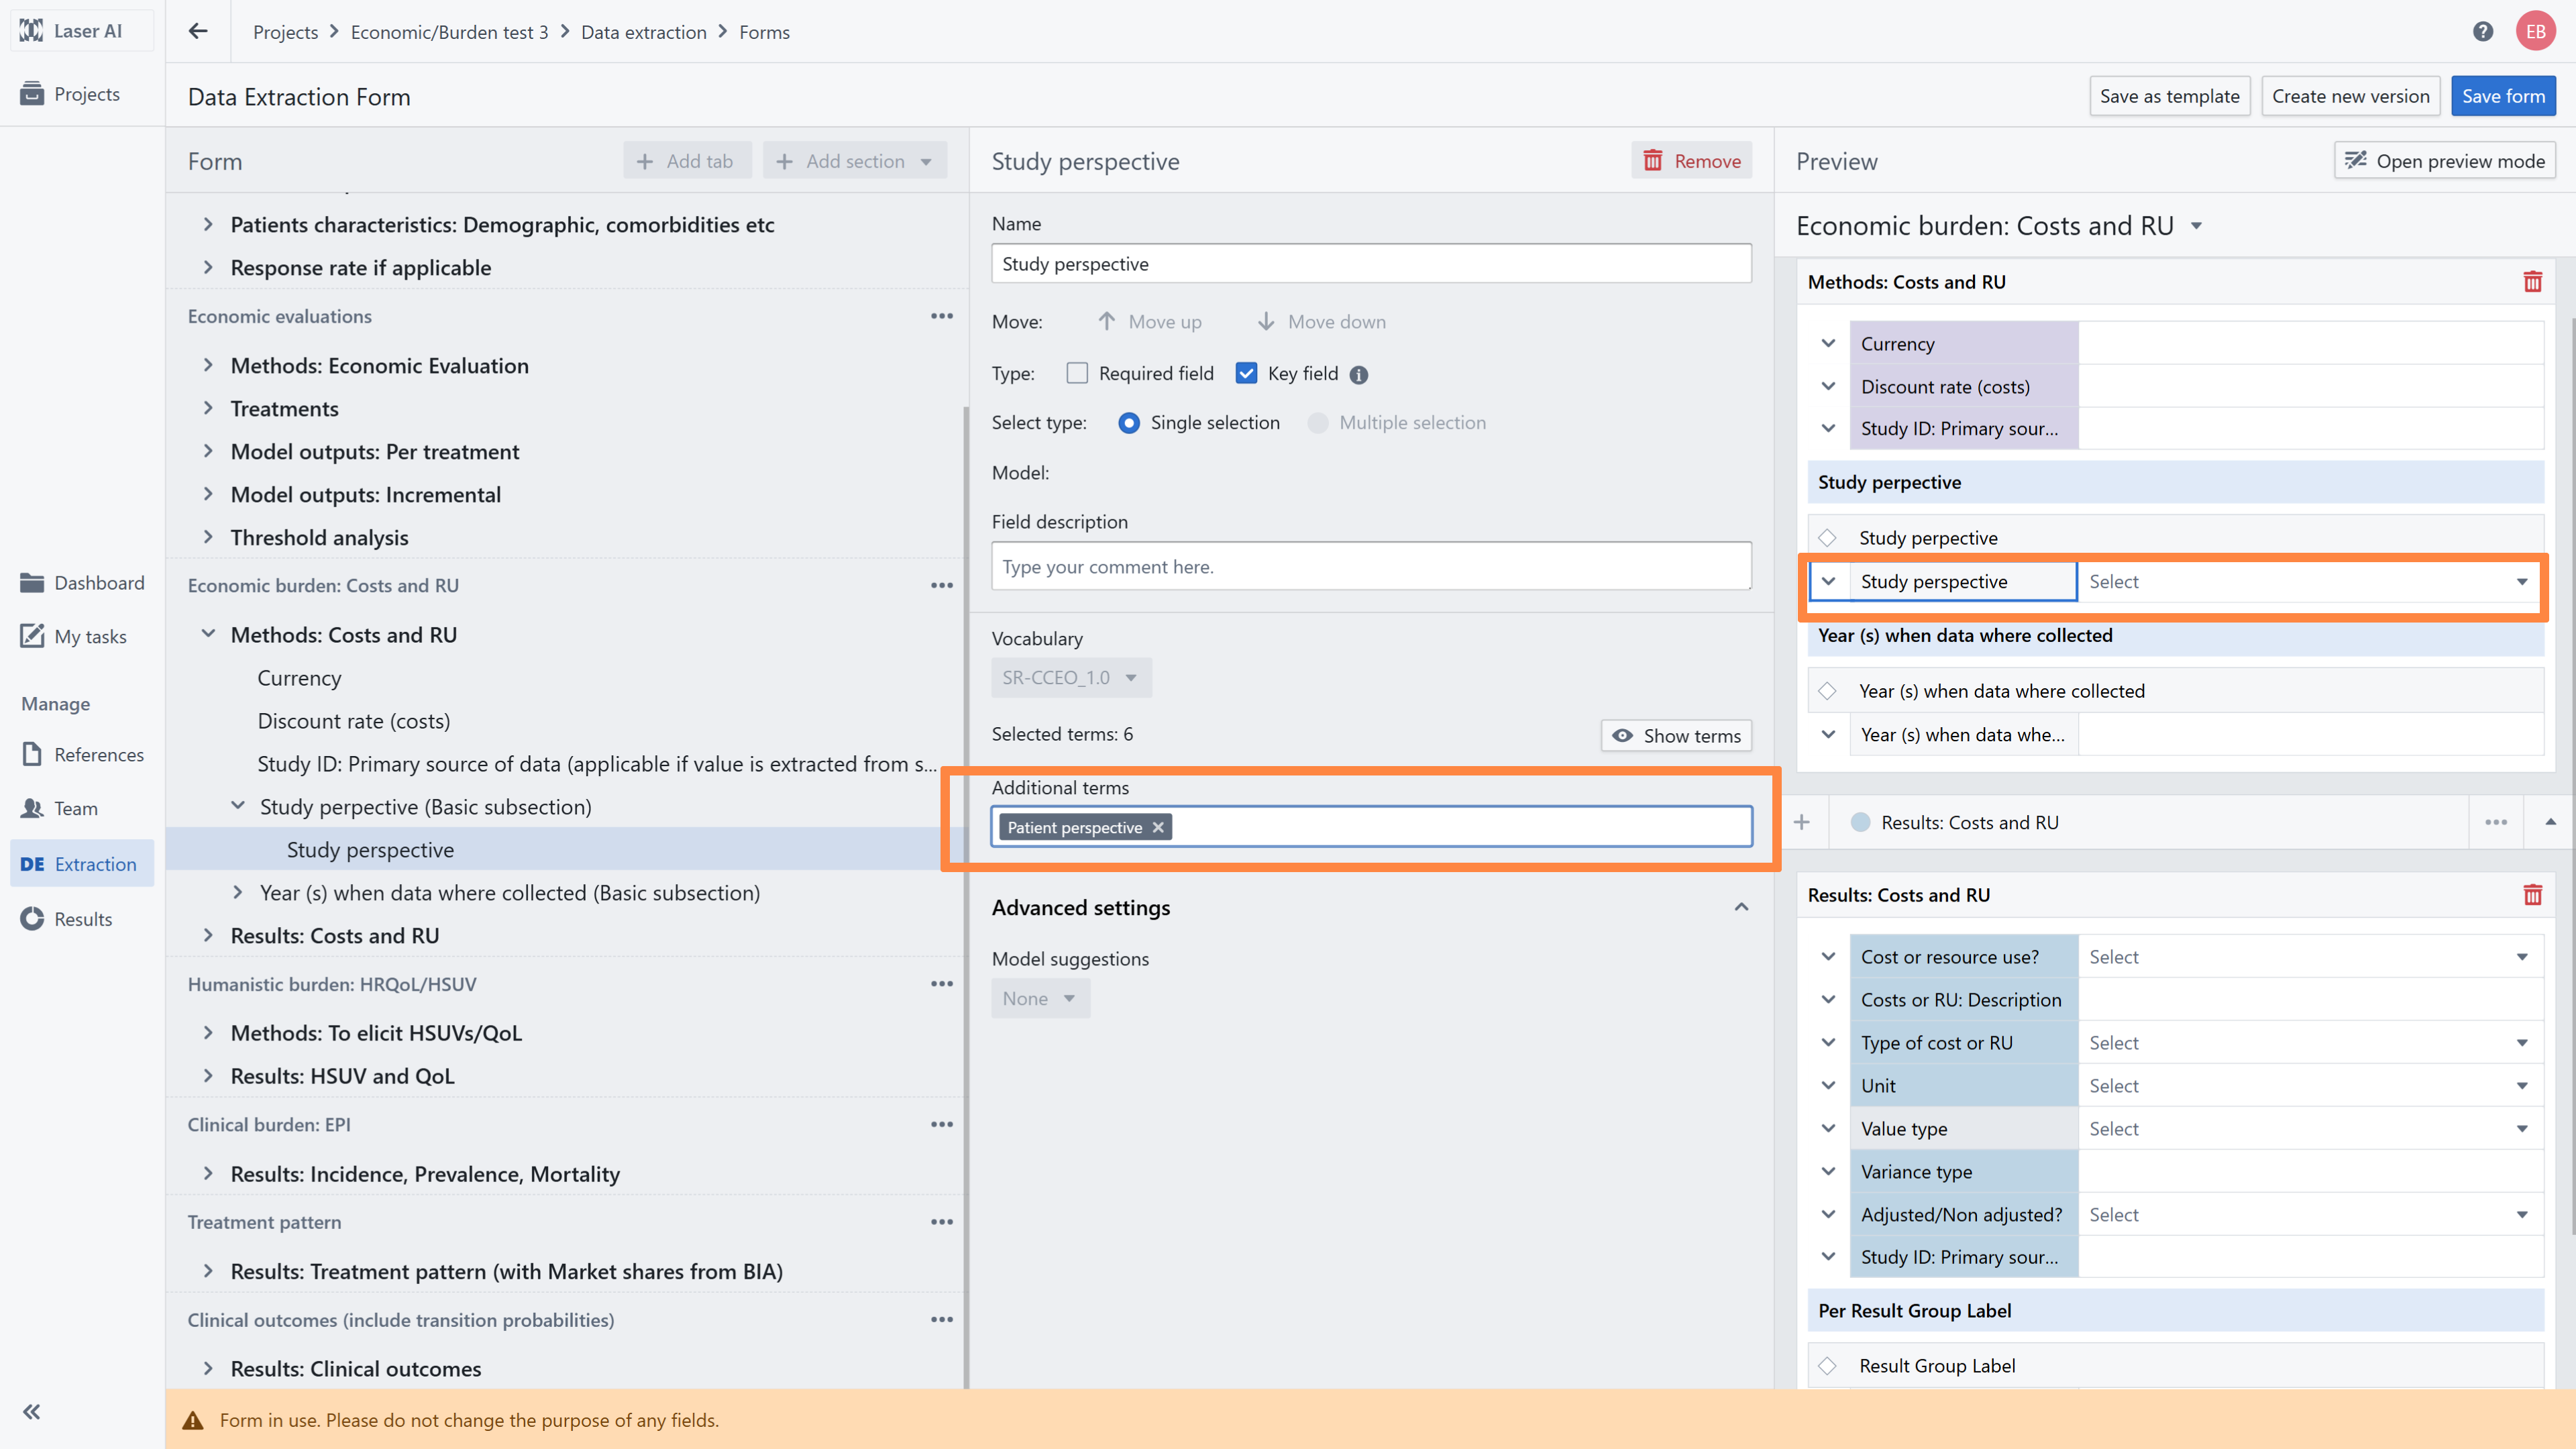
Task: Open Treatment pattern three-dot menu
Action: point(941,1222)
